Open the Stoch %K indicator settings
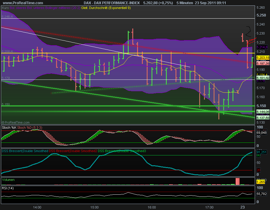 pos(8,127)
